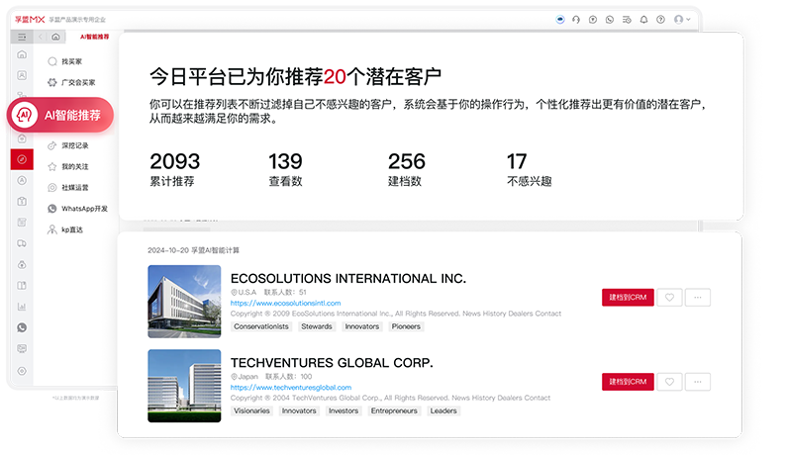Open more options for EcoSolutions International
Screen dimensions: 786x455
pyautogui.click(x=698, y=297)
